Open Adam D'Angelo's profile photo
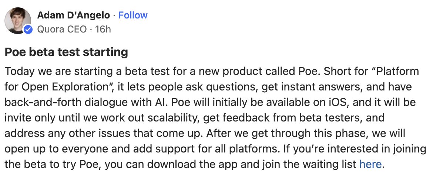Screen dimensions: 433x175 pos(18,20)
